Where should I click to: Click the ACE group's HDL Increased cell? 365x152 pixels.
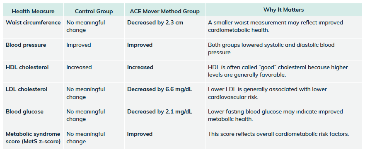tap(140, 67)
